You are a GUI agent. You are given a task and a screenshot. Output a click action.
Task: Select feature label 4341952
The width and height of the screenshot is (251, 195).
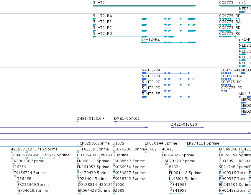point(178,191)
